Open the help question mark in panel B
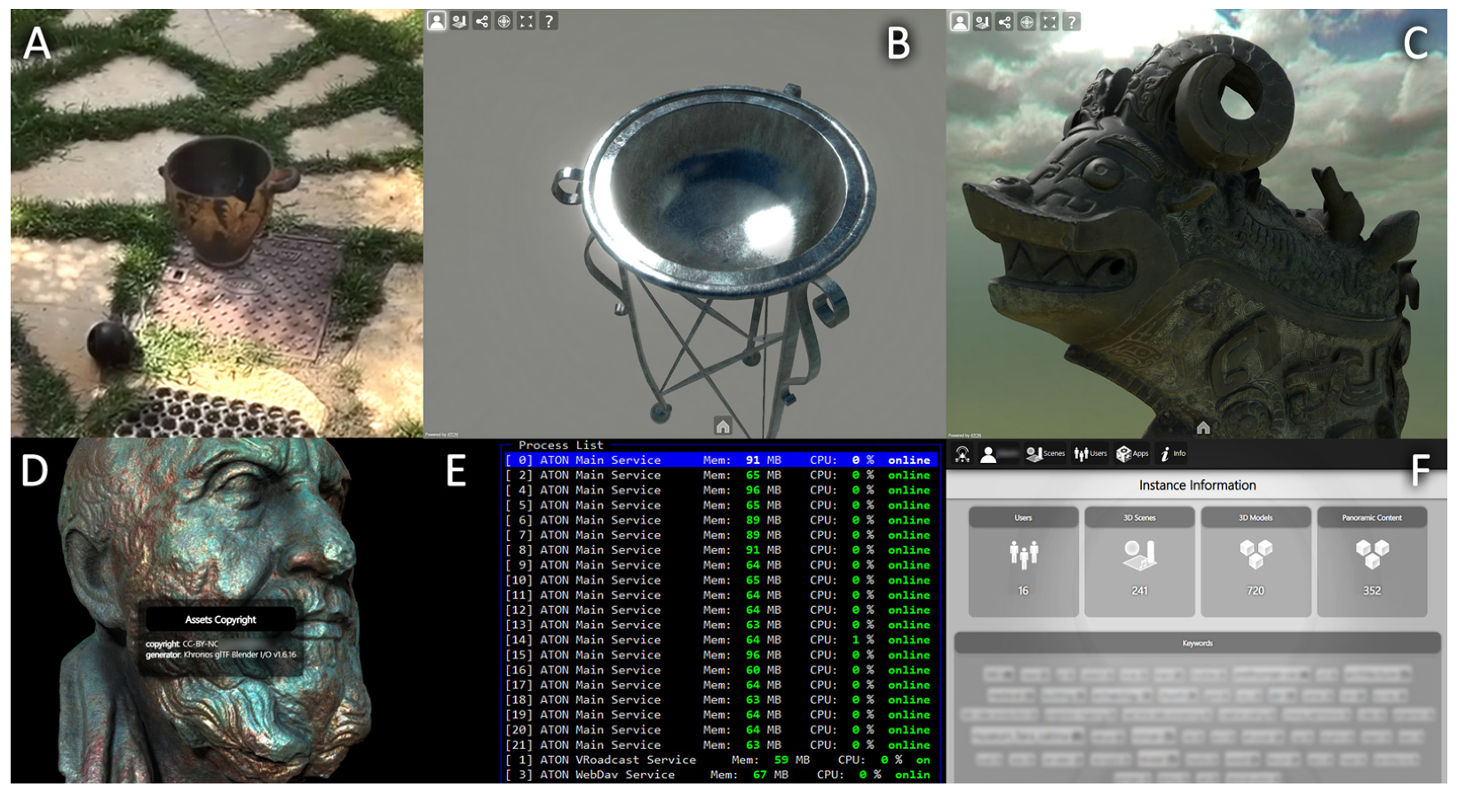Screen dimensions: 1466x795 [549, 21]
